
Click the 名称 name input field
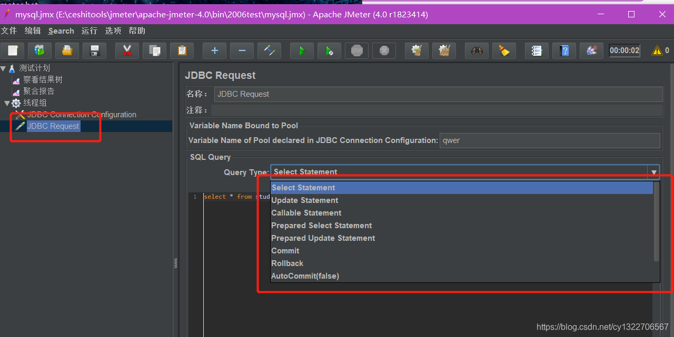pyautogui.click(x=438, y=94)
